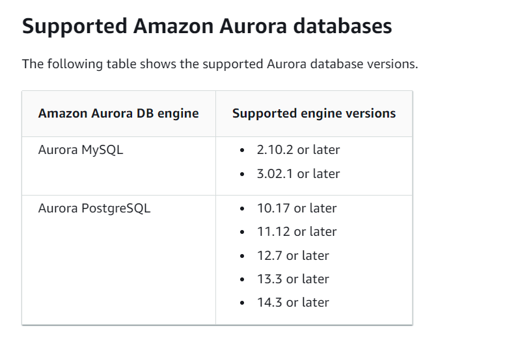Click the 10.17 or later entry

pyautogui.click(x=297, y=209)
